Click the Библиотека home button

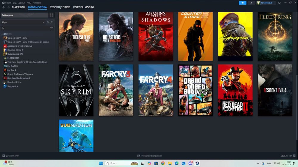pos(24,15)
